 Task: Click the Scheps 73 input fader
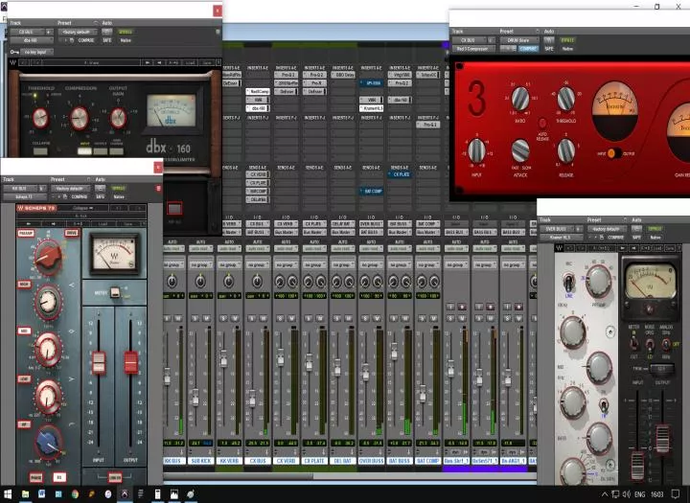coord(99,363)
